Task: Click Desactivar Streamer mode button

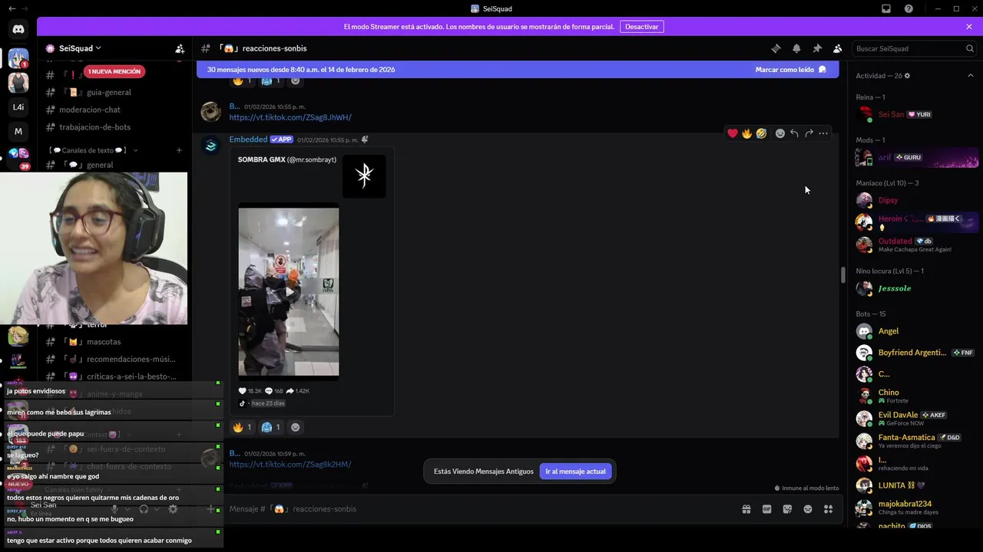Action: [x=642, y=27]
